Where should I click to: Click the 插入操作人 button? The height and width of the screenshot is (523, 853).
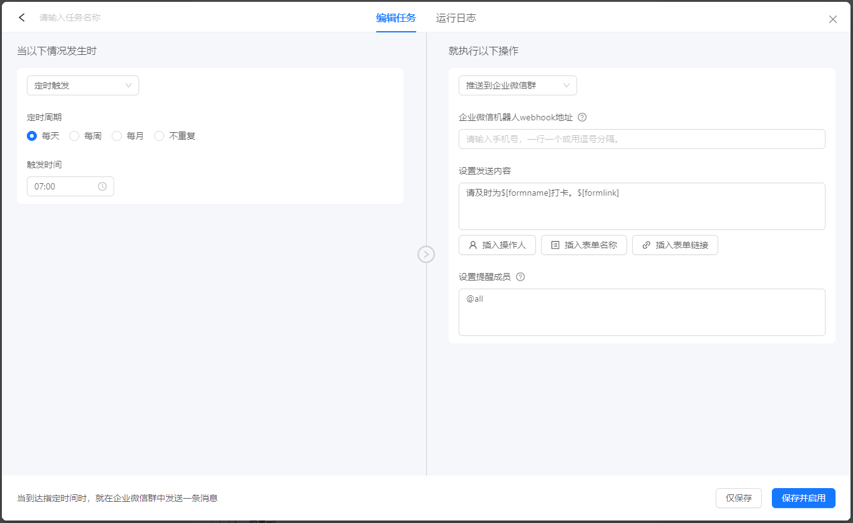click(x=497, y=245)
